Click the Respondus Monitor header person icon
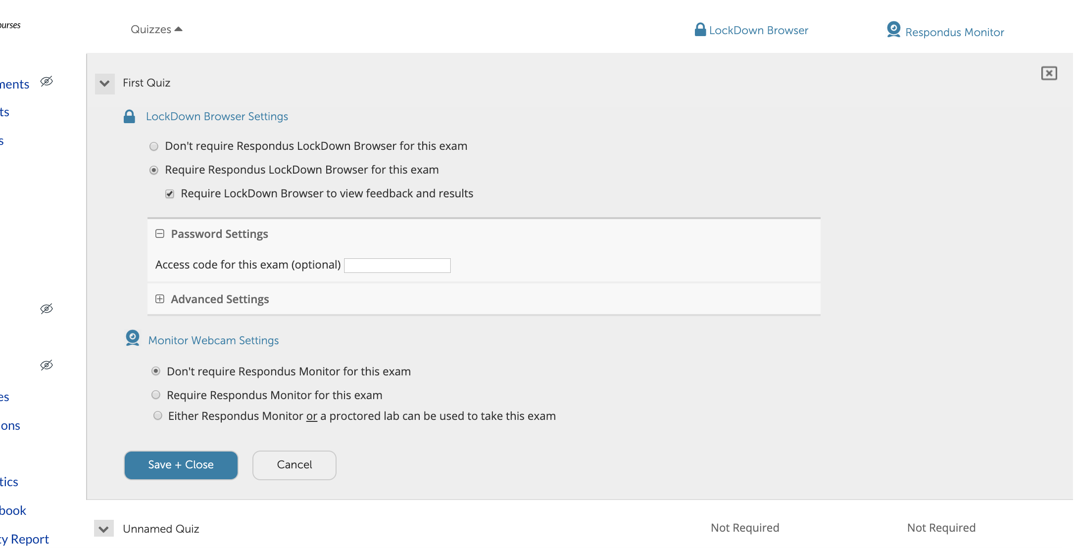Viewport: 1075px width, 548px height. (893, 29)
